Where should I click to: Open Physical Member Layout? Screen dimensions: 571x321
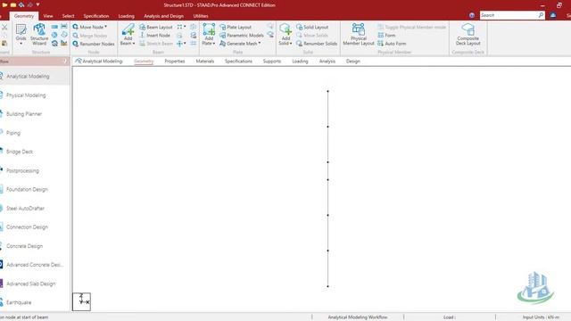click(x=359, y=34)
